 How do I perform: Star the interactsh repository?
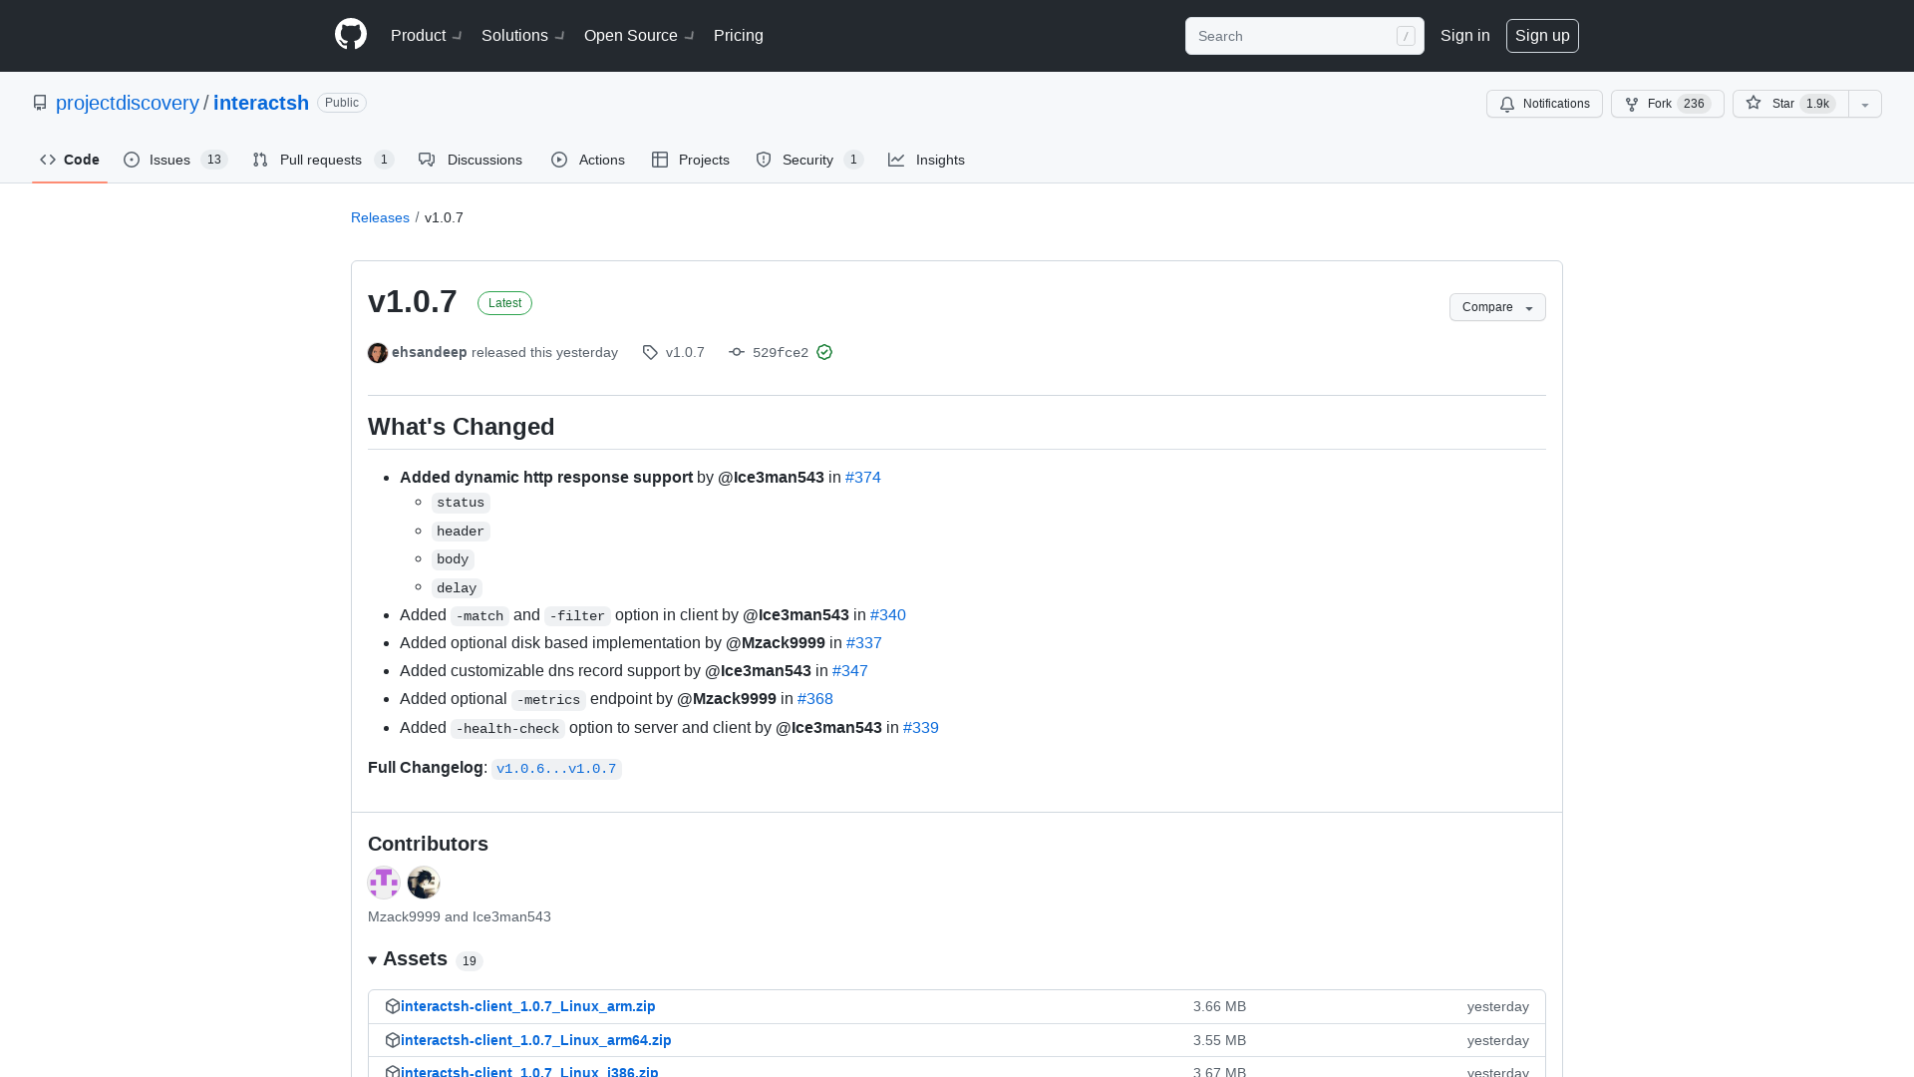1788,104
